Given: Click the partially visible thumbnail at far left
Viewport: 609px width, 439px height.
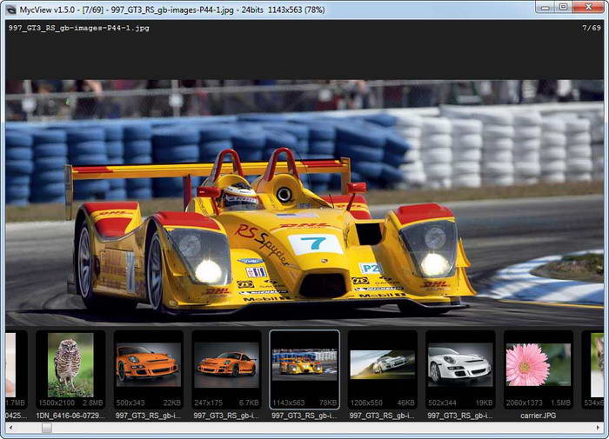Looking at the screenshot, I should click(x=10, y=363).
